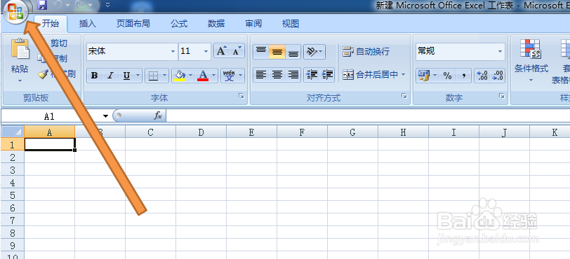Undo the last action in Quick Access Toolbar
Screen dimensions: 570x259
point(58,5)
